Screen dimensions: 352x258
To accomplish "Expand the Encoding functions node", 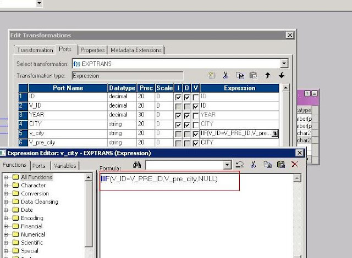I will tap(6, 218).
